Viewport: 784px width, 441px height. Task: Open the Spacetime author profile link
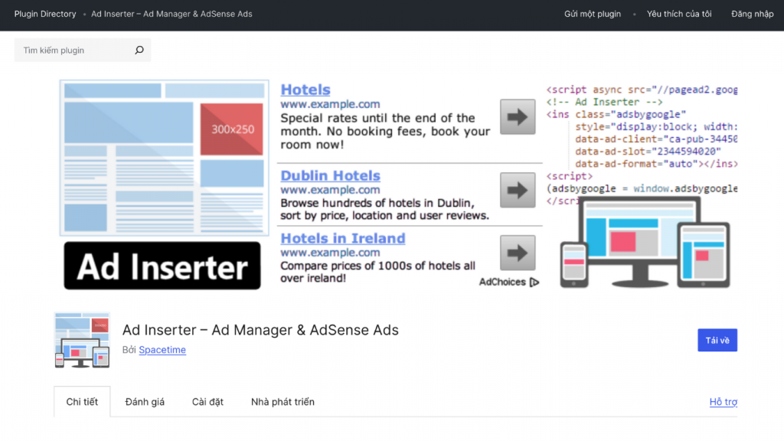pyautogui.click(x=162, y=350)
